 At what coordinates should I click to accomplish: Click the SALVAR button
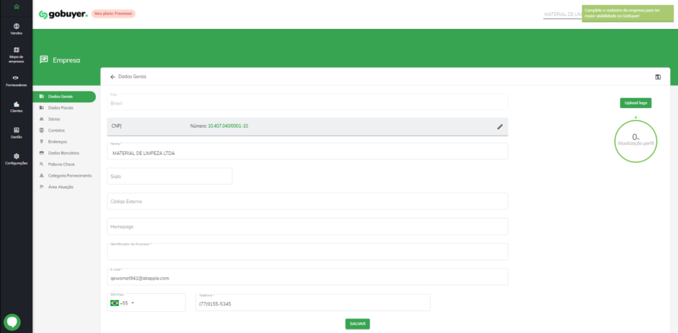pos(358,324)
